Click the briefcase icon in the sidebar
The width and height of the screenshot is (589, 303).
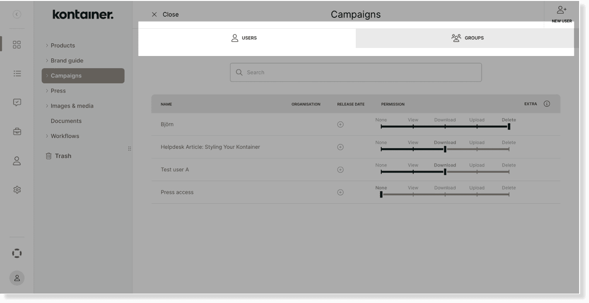[17, 131]
